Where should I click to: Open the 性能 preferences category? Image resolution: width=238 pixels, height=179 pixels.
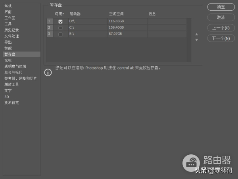(22, 48)
